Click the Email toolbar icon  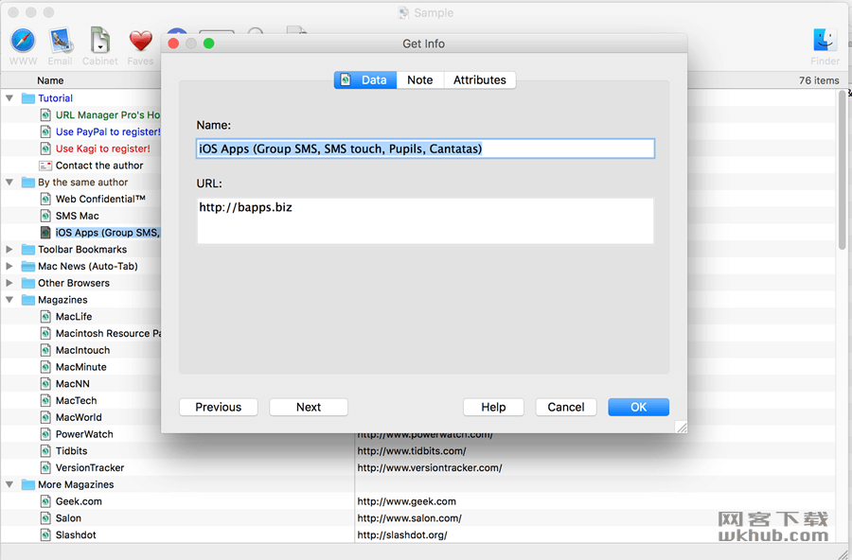pos(60,41)
